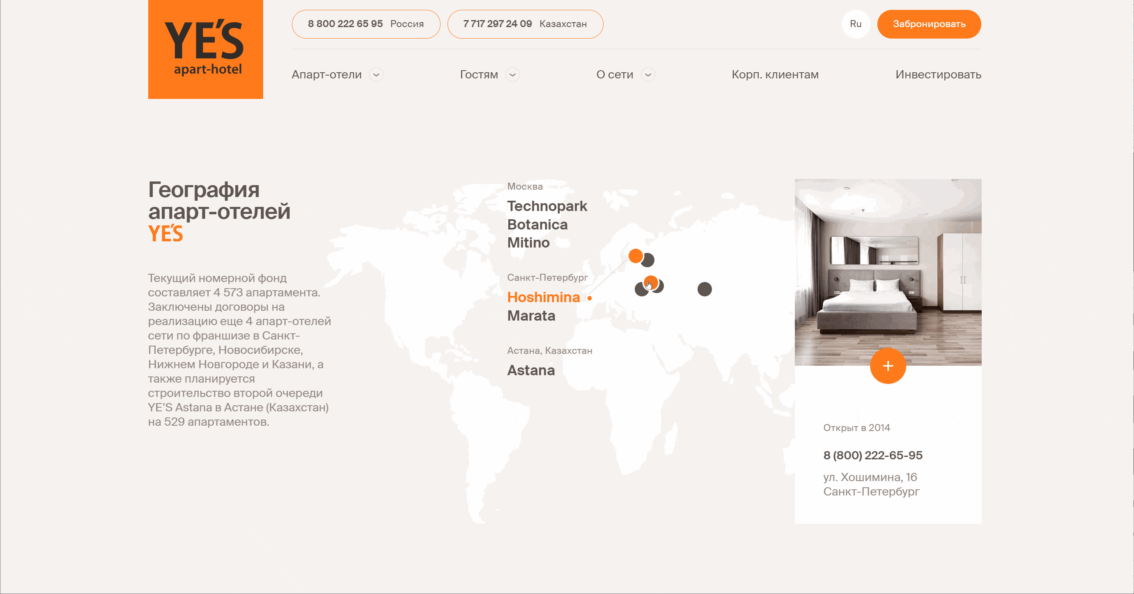Open the О сети navigation item
The width and height of the screenshot is (1134, 594).
615,75
